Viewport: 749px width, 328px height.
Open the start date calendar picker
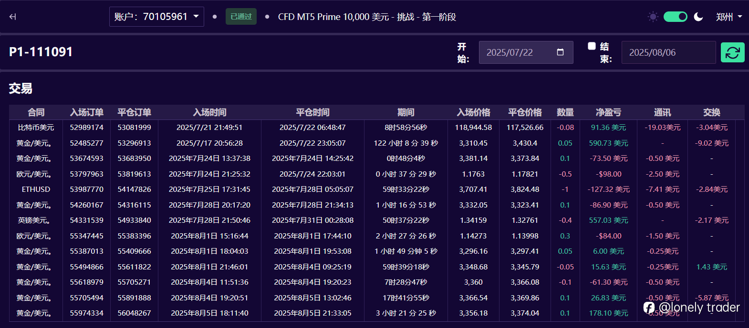560,52
